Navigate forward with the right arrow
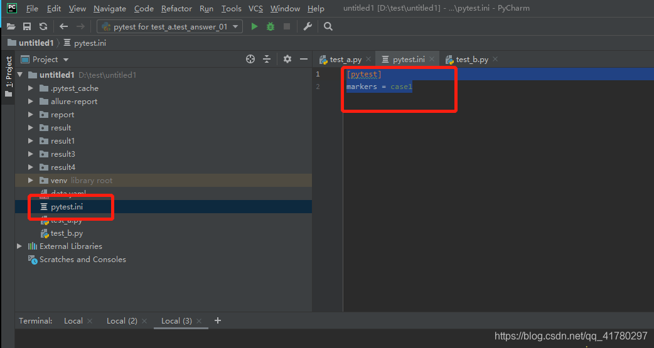Viewport: 654px width, 348px height. point(80,27)
